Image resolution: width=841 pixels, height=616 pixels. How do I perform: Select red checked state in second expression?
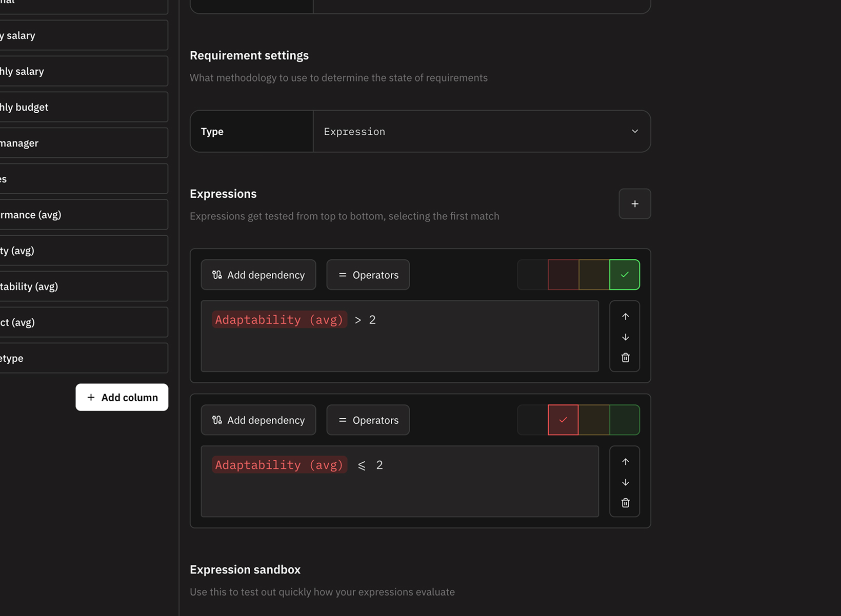563,420
